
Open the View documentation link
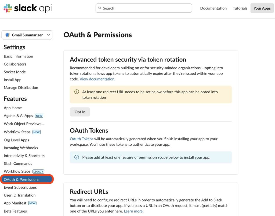click(x=97, y=79)
